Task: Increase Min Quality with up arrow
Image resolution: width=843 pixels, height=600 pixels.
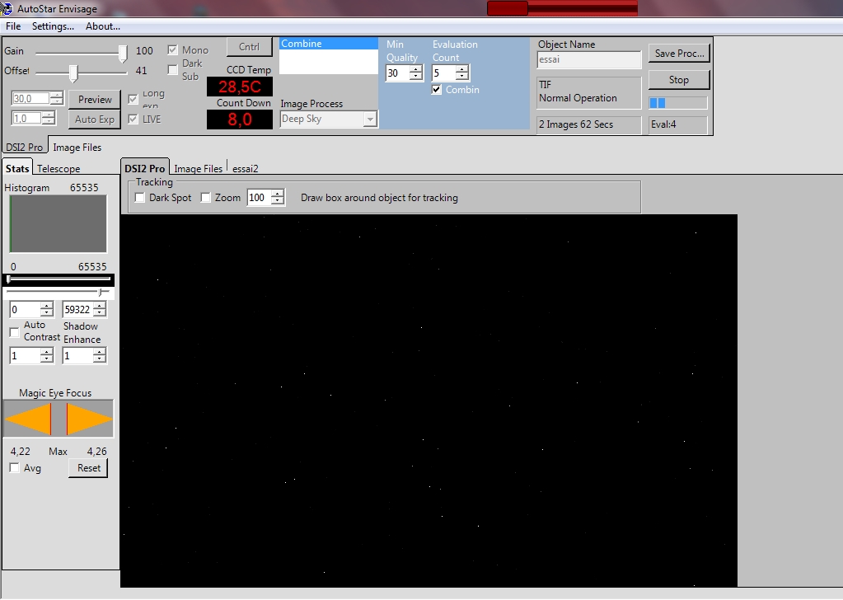Action: [416, 69]
